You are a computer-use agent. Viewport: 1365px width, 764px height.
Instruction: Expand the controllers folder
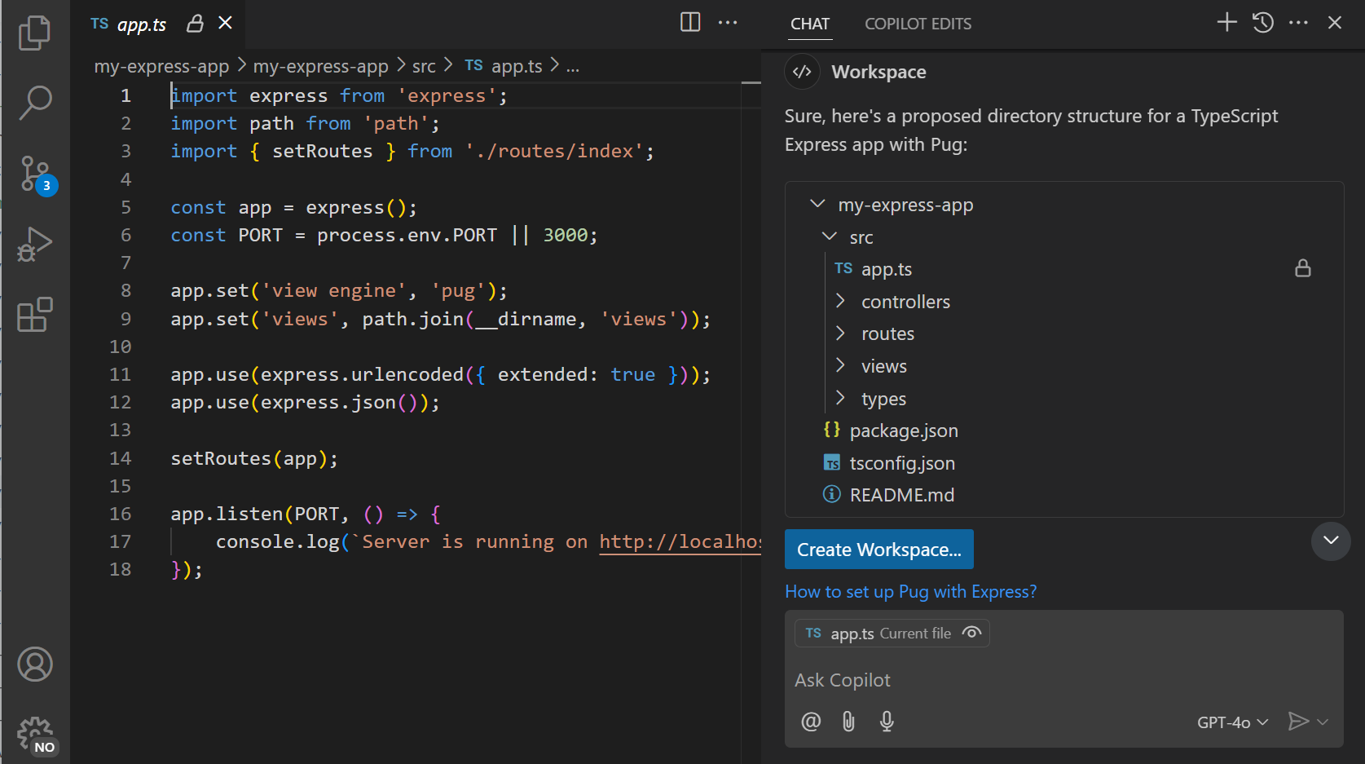(841, 301)
